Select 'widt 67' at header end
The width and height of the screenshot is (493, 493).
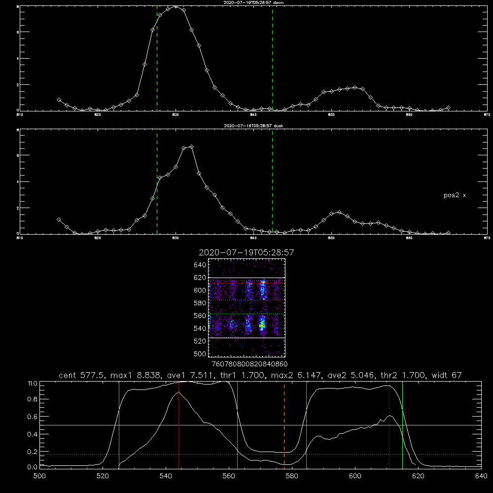[x=447, y=375]
